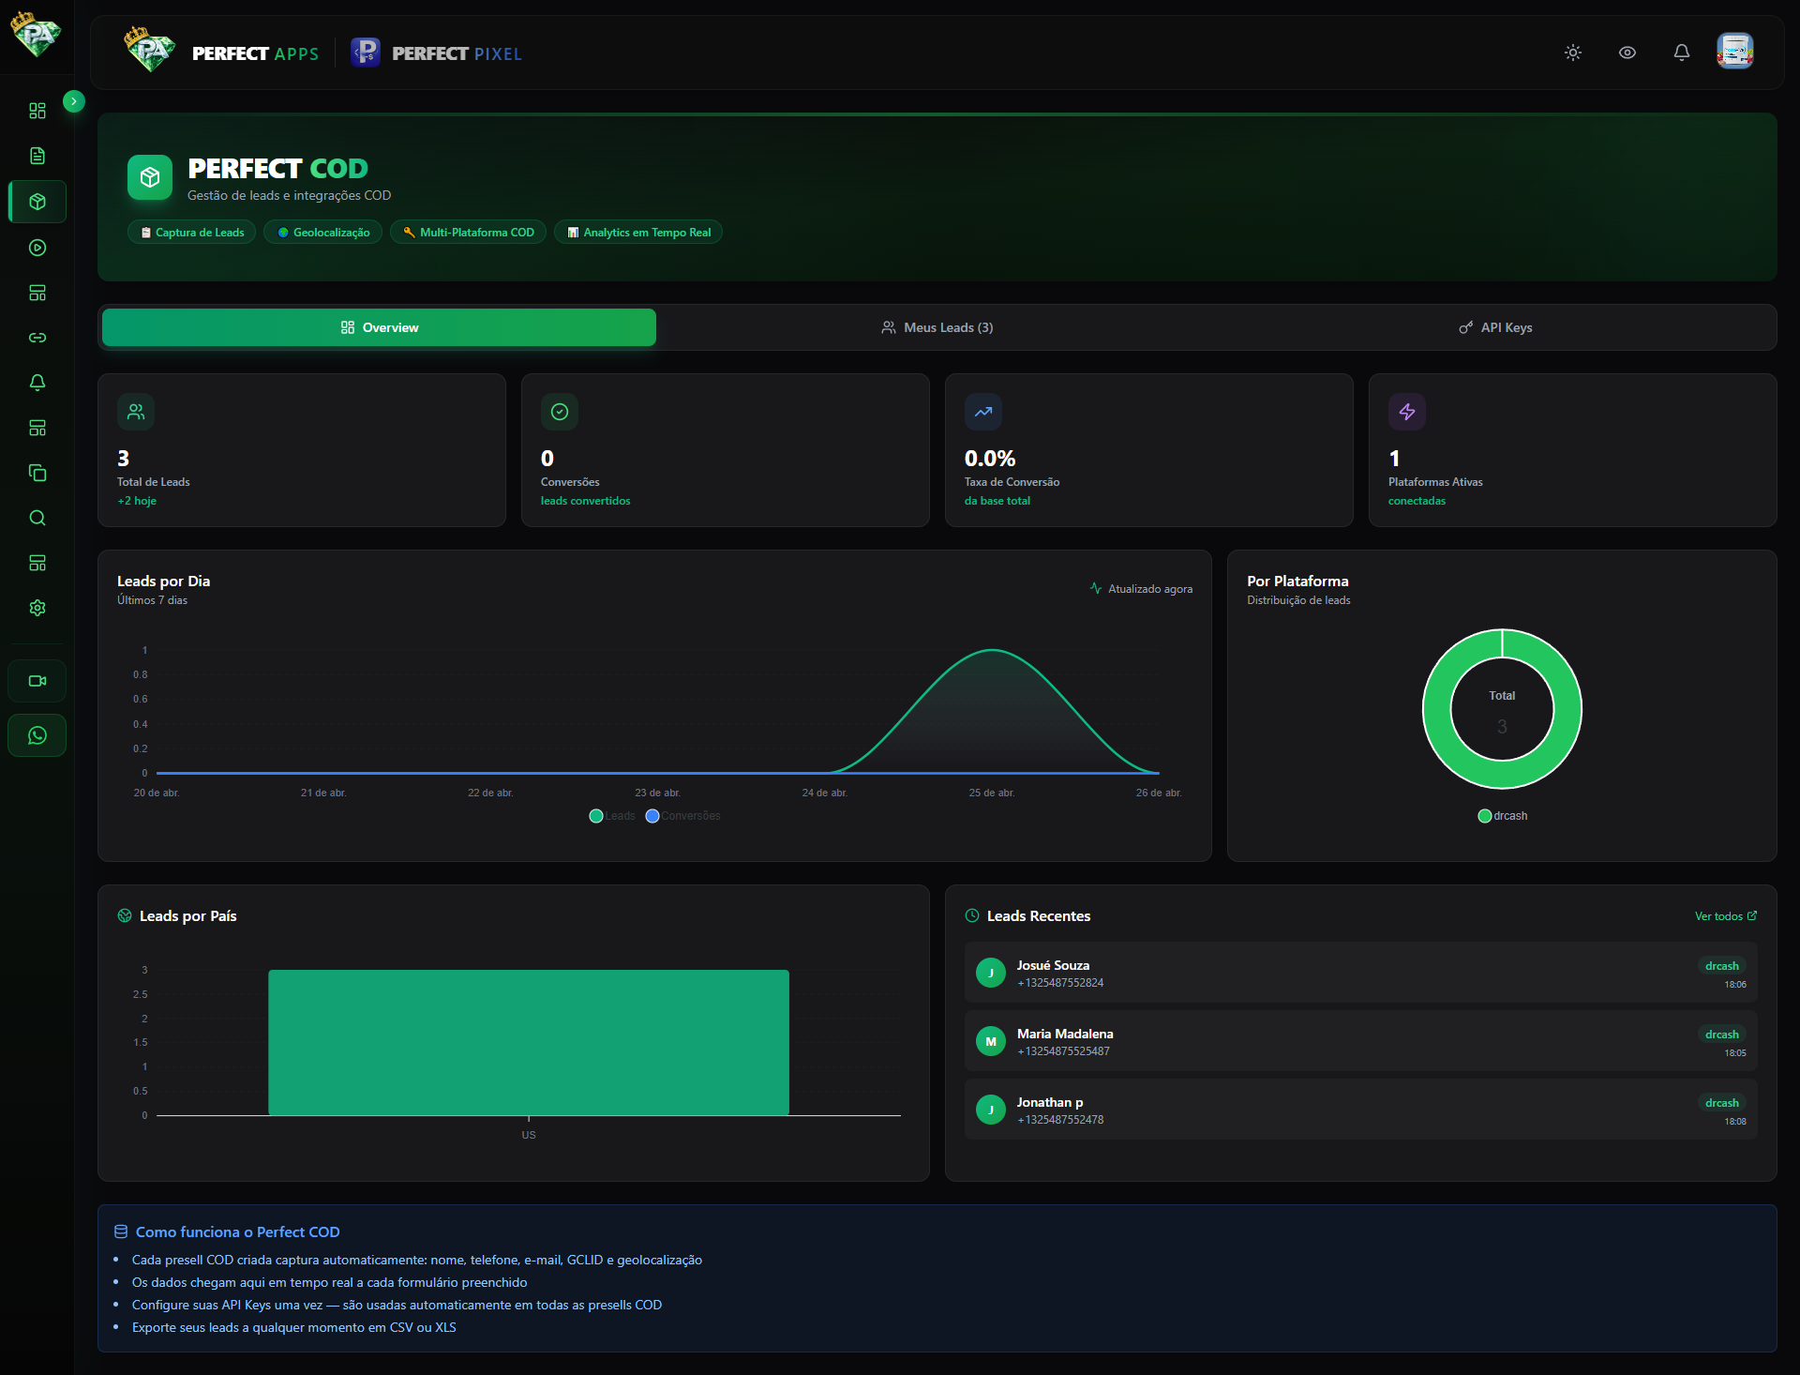Screen dimensions: 1800x1375
Task: Switch to the Meus Leads (3) tab
Action: (x=937, y=327)
